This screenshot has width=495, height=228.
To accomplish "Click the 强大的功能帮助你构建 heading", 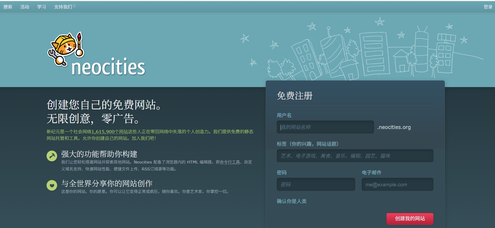I will (99, 154).
